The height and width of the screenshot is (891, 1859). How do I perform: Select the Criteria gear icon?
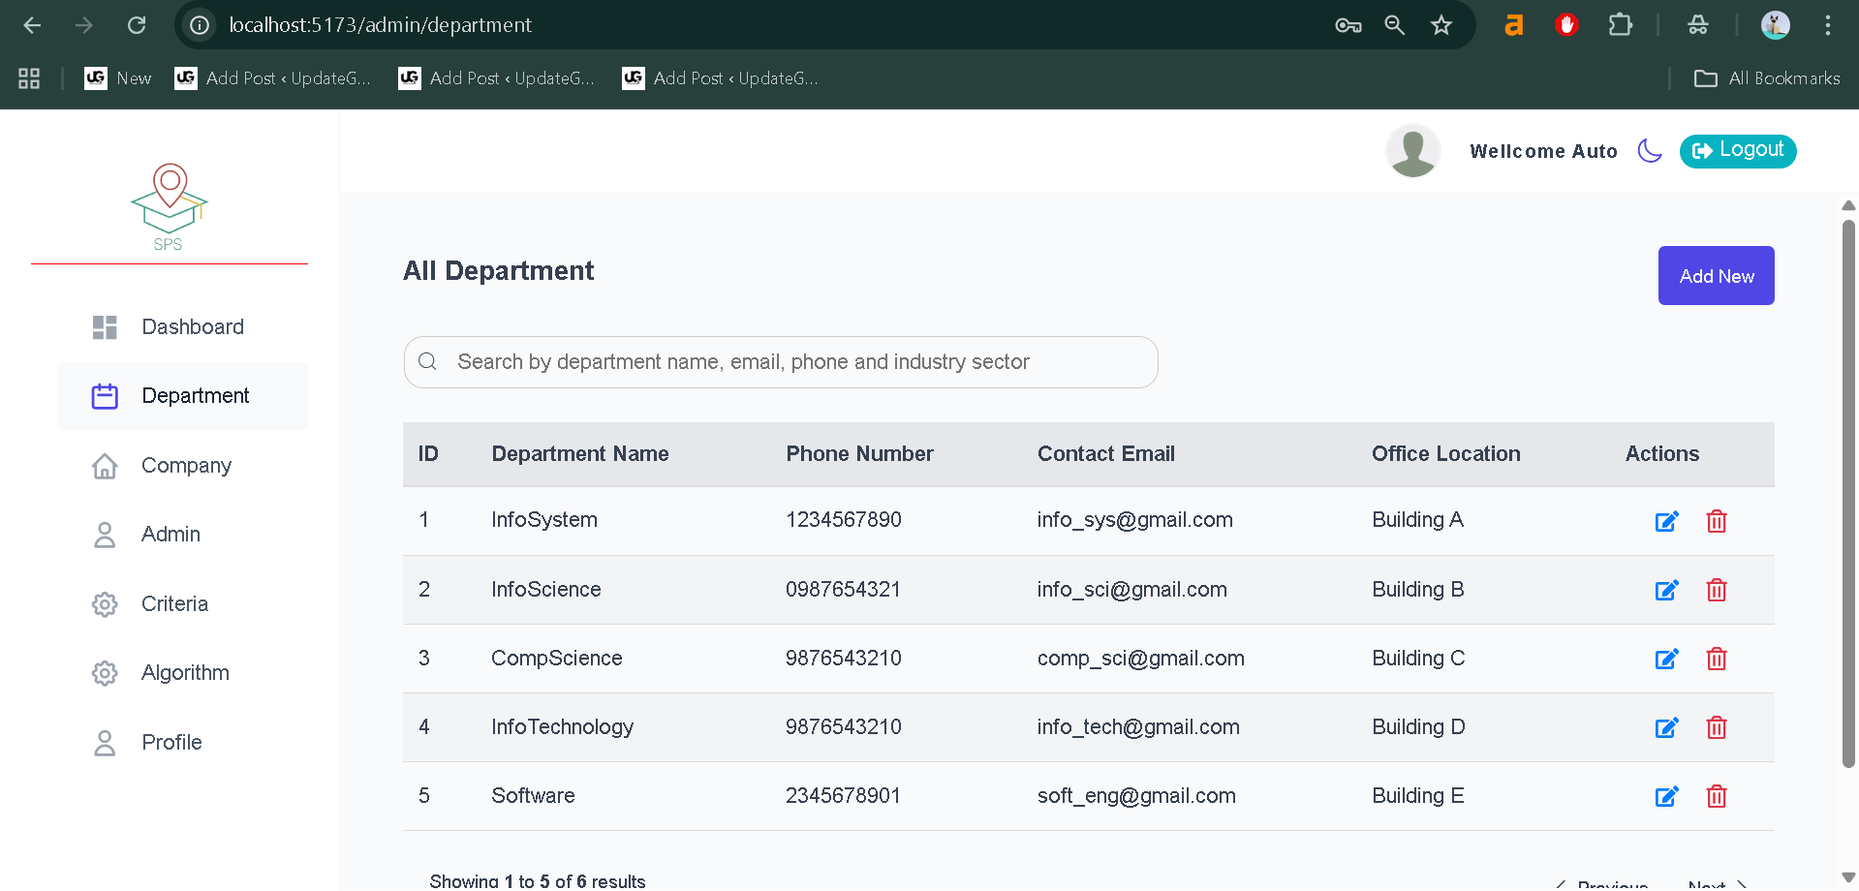tap(104, 603)
